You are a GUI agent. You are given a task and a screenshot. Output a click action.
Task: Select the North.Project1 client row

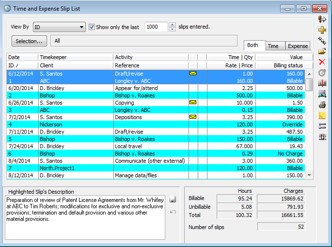coord(156,168)
